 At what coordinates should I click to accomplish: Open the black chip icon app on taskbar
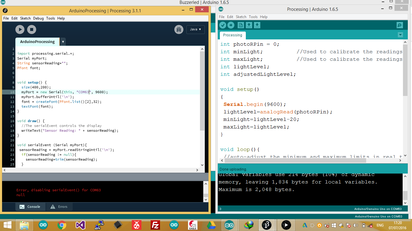pos(118,225)
